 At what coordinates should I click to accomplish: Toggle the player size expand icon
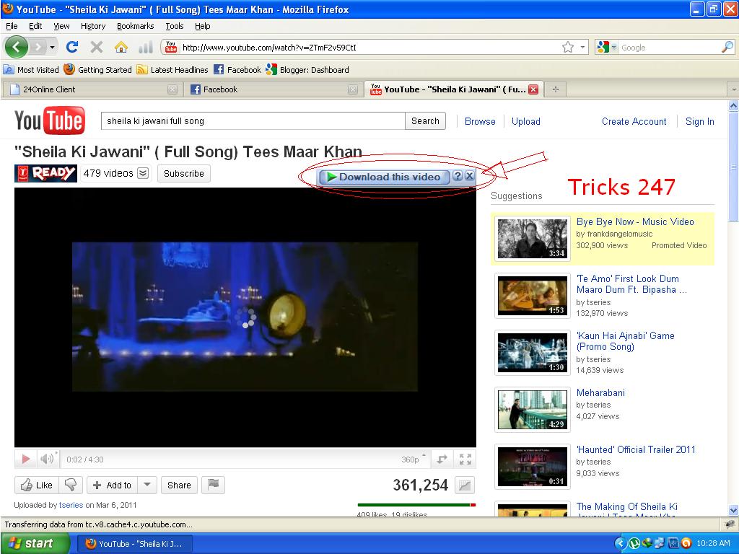click(x=442, y=460)
